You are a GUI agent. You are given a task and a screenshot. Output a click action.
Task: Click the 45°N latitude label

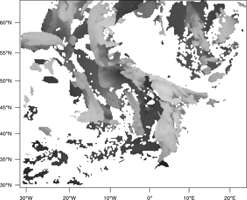(6, 107)
